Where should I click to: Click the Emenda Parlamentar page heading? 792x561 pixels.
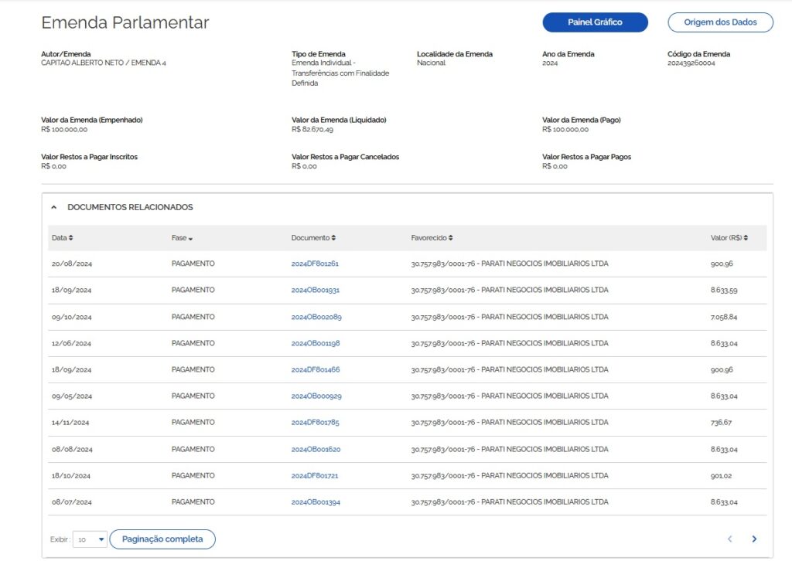[125, 22]
